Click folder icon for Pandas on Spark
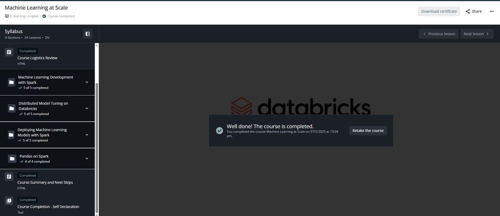 (12, 158)
